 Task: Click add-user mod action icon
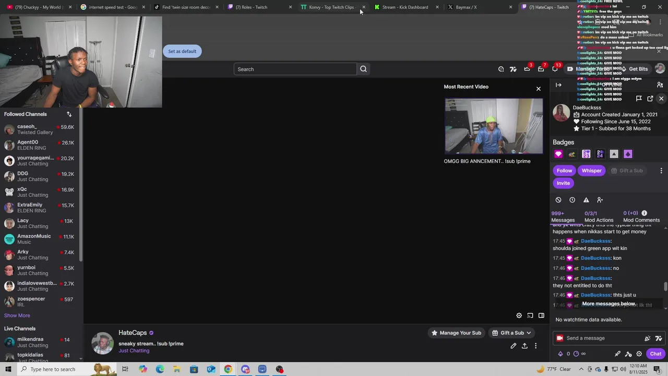600,200
